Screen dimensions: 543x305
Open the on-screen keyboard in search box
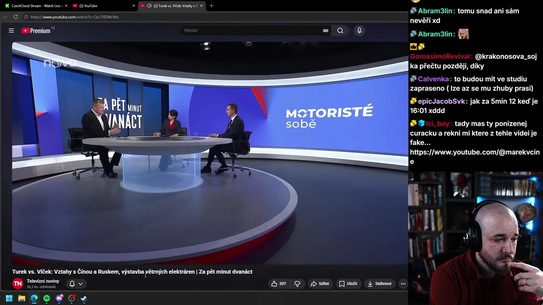pyautogui.click(x=325, y=30)
